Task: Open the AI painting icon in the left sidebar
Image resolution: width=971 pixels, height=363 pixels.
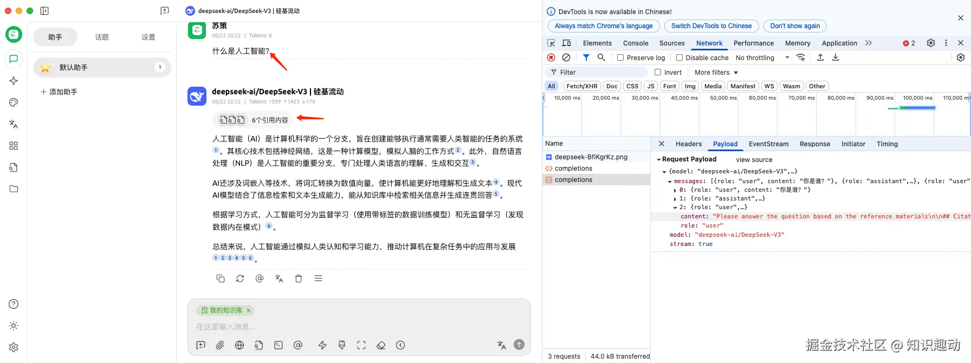Action: [14, 102]
